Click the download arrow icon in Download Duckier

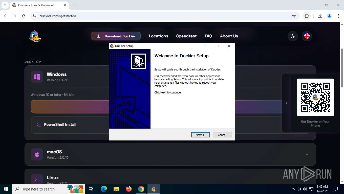tap(98, 36)
